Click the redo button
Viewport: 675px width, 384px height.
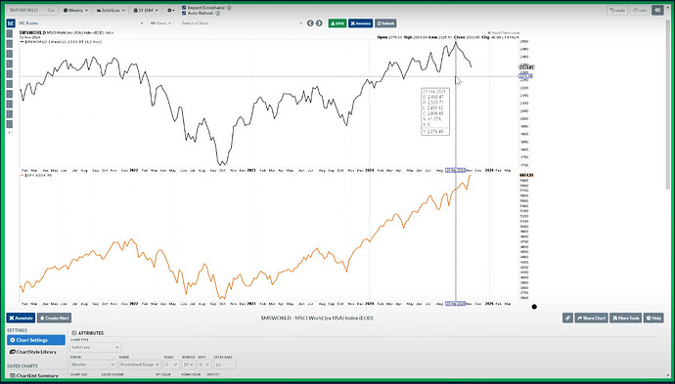tap(640, 10)
